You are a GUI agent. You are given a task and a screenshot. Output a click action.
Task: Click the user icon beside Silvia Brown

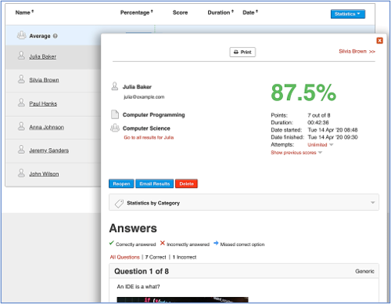coord(21,79)
